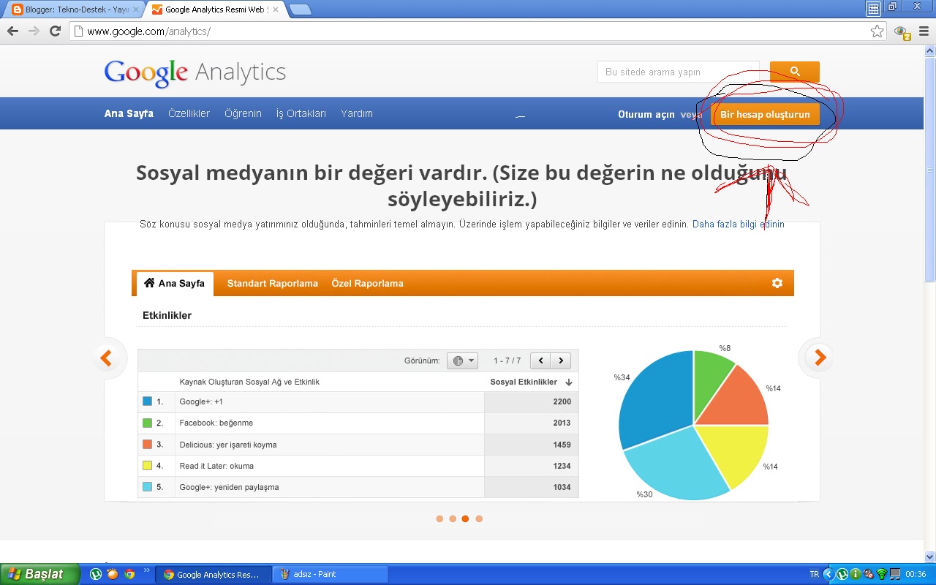Select the third active carousel dot

click(x=465, y=518)
